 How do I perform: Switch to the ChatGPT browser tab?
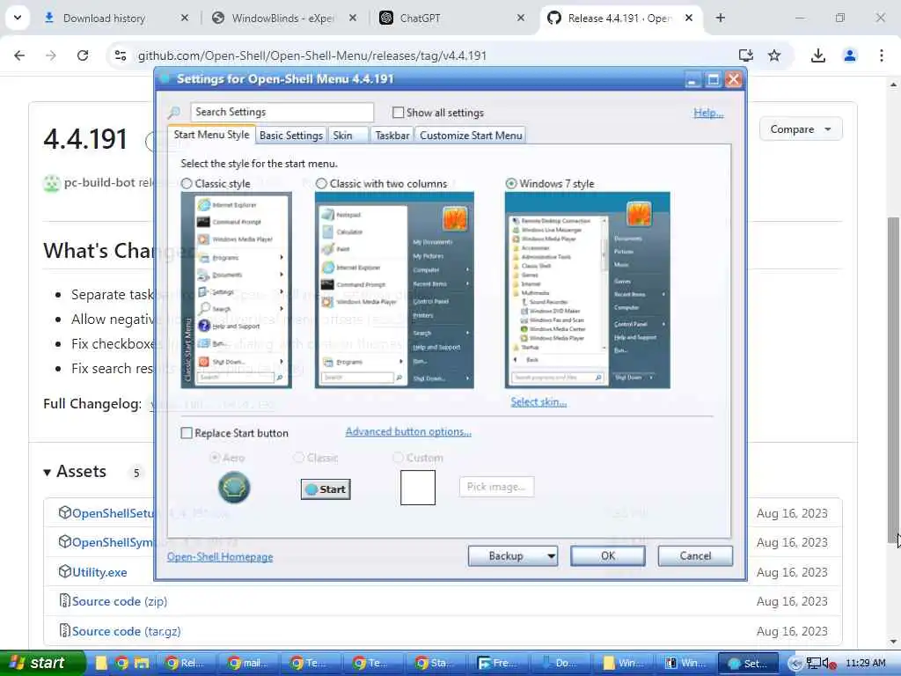coord(420,18)
